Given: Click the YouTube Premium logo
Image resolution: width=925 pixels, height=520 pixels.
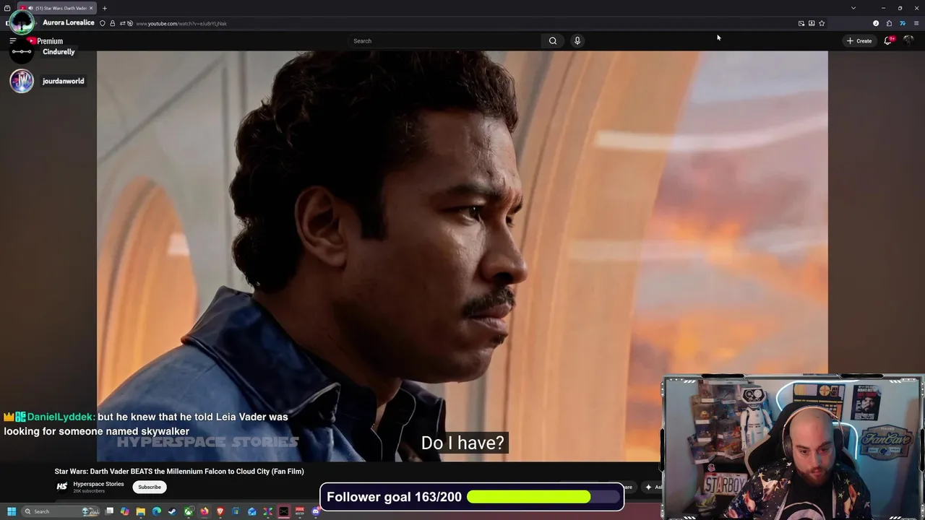Looking at the screenshot, I should pos(46,41).
